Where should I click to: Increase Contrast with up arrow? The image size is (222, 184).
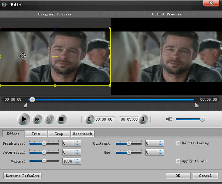coord(160,142)
